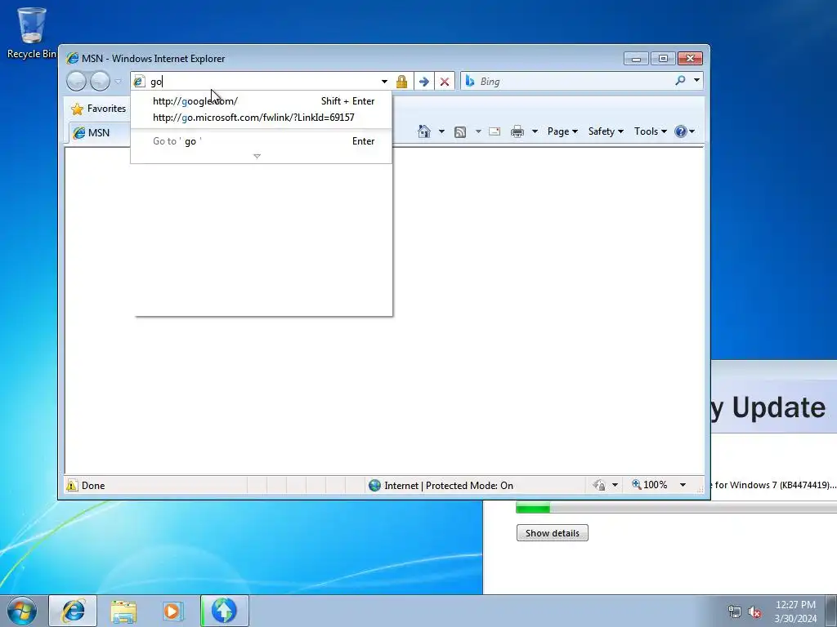Open the Windows Start button

click(x=22, y=611)
